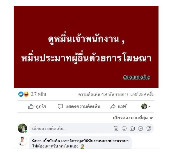171x153 pixels.
Task: Click the thumbs-up Like icon
Action: (x=31, y=106)
